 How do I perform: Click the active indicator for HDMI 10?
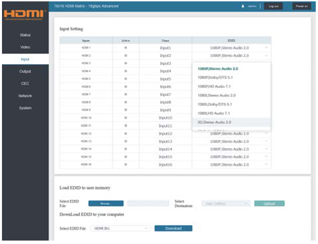coord(126,118)
